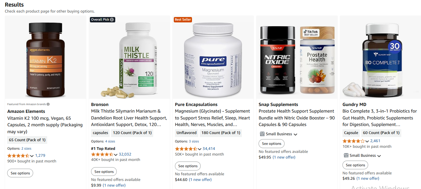Open the 4 sizes options link
This screenshot has width=421, height=189.
point(110,142)
